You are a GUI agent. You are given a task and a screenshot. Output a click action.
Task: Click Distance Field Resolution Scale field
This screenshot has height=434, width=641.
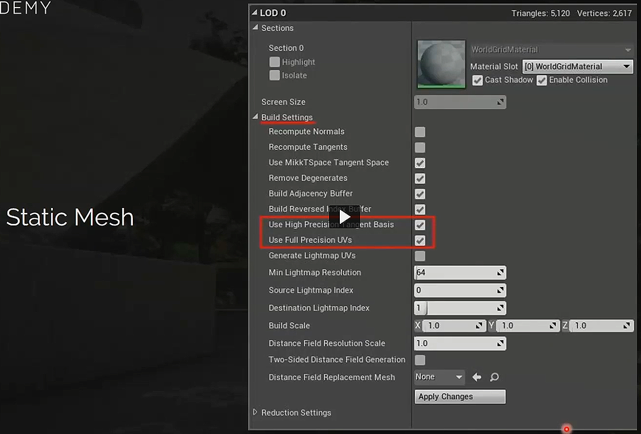(460, 343)
